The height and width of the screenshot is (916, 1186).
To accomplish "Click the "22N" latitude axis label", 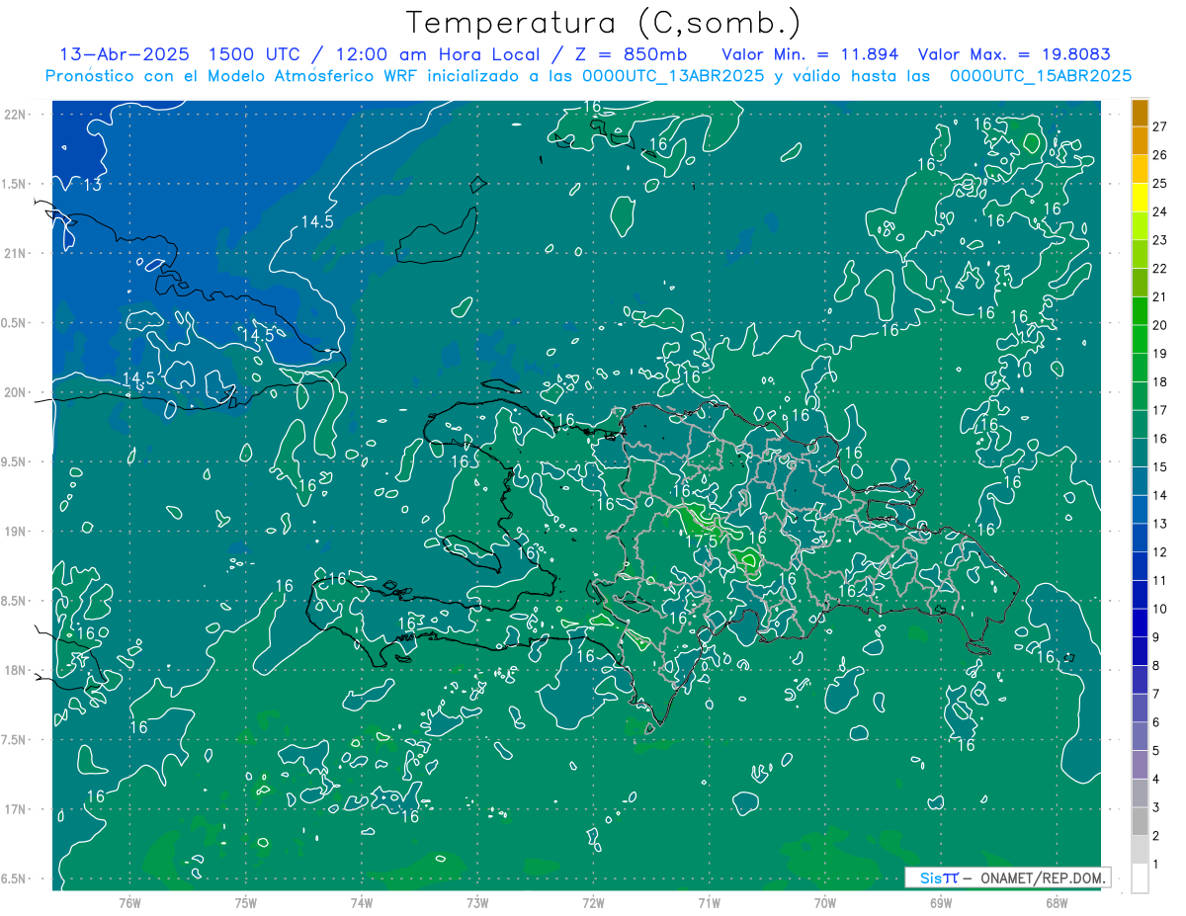I will coord(14,115).
